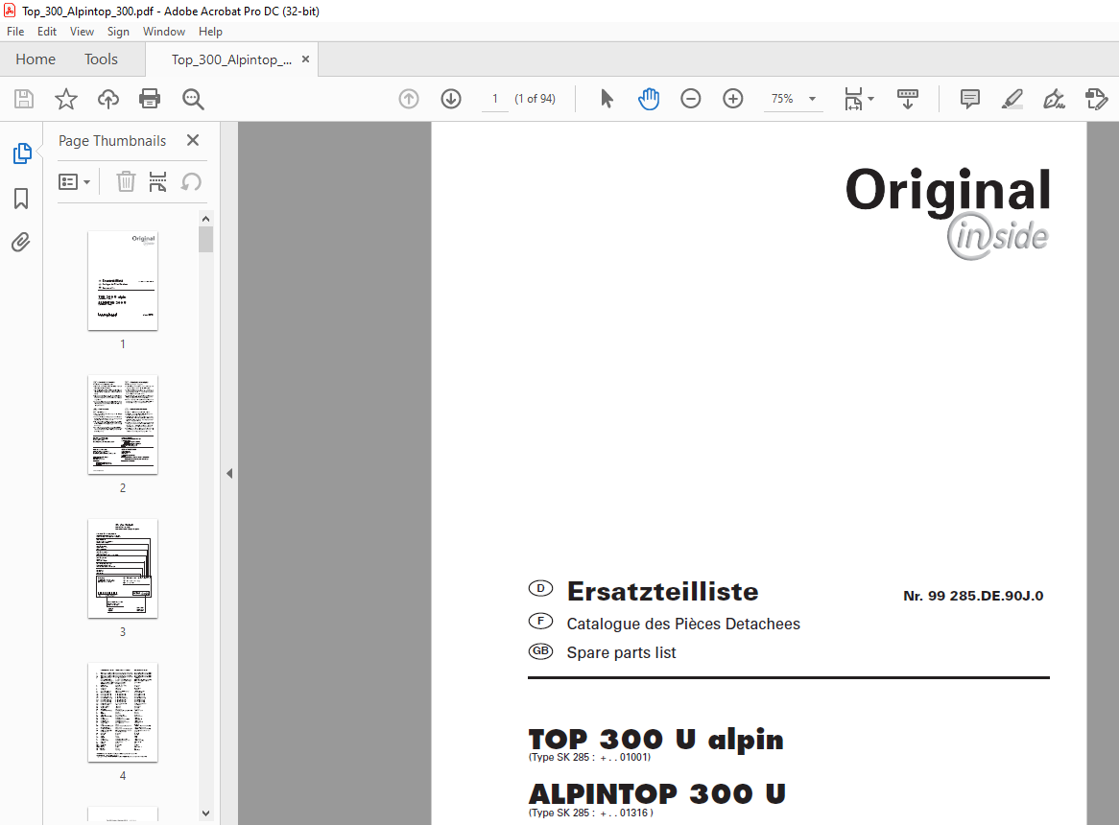1119x825 pixels.
Task: Add a comment with speech bubble icon
Action: 970,99
